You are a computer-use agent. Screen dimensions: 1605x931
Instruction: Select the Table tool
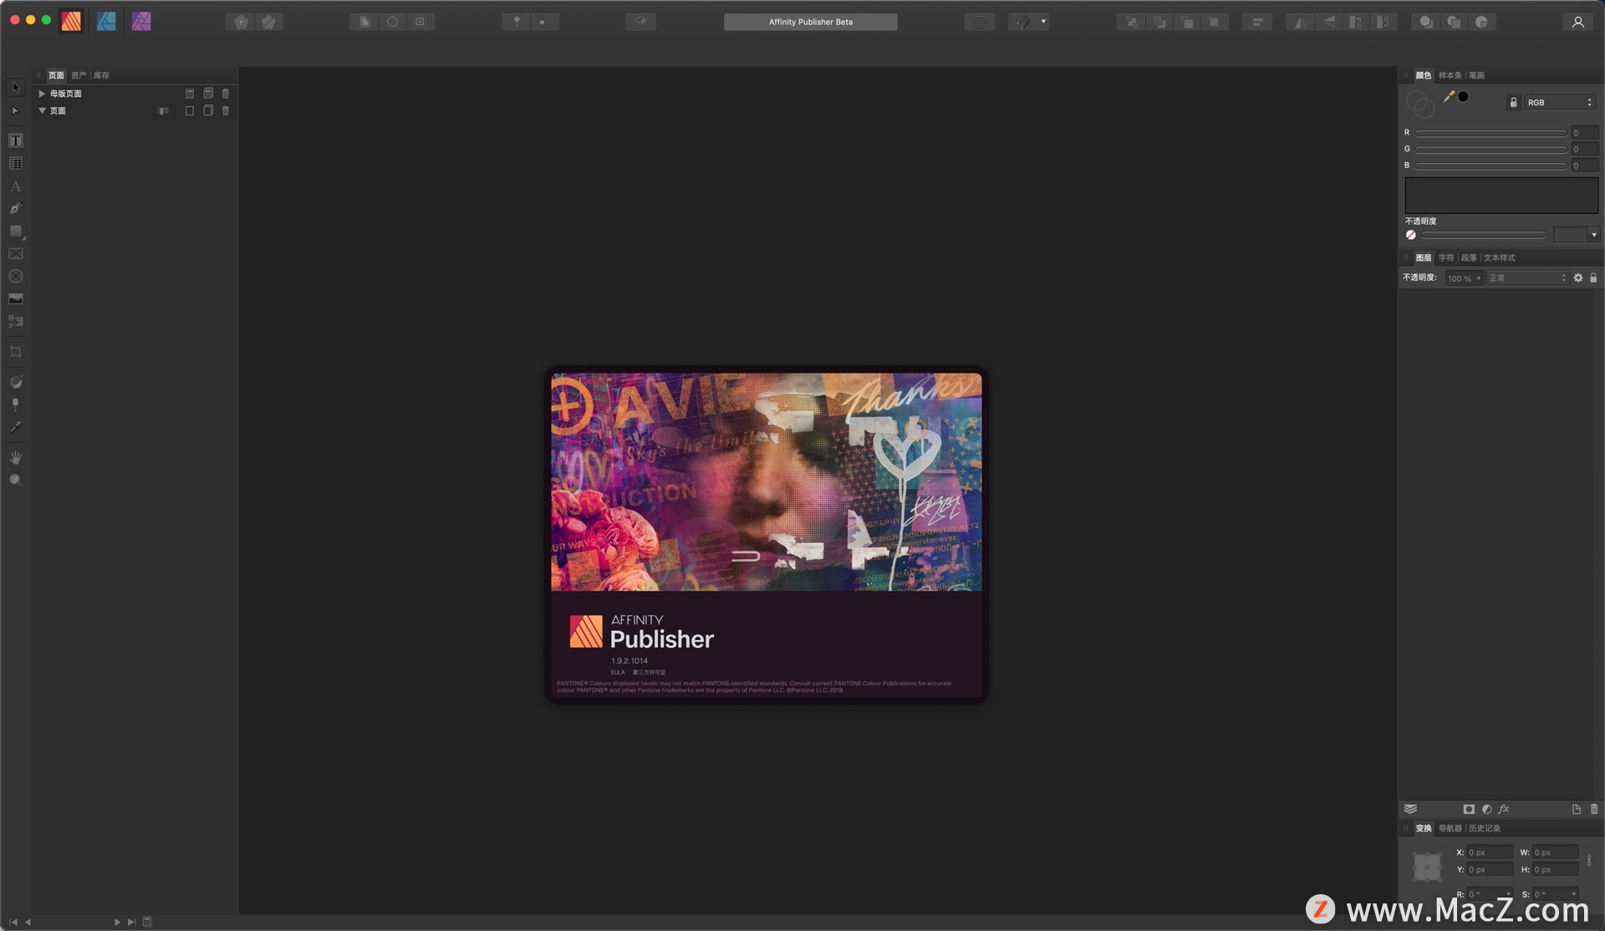click(15, 163)
